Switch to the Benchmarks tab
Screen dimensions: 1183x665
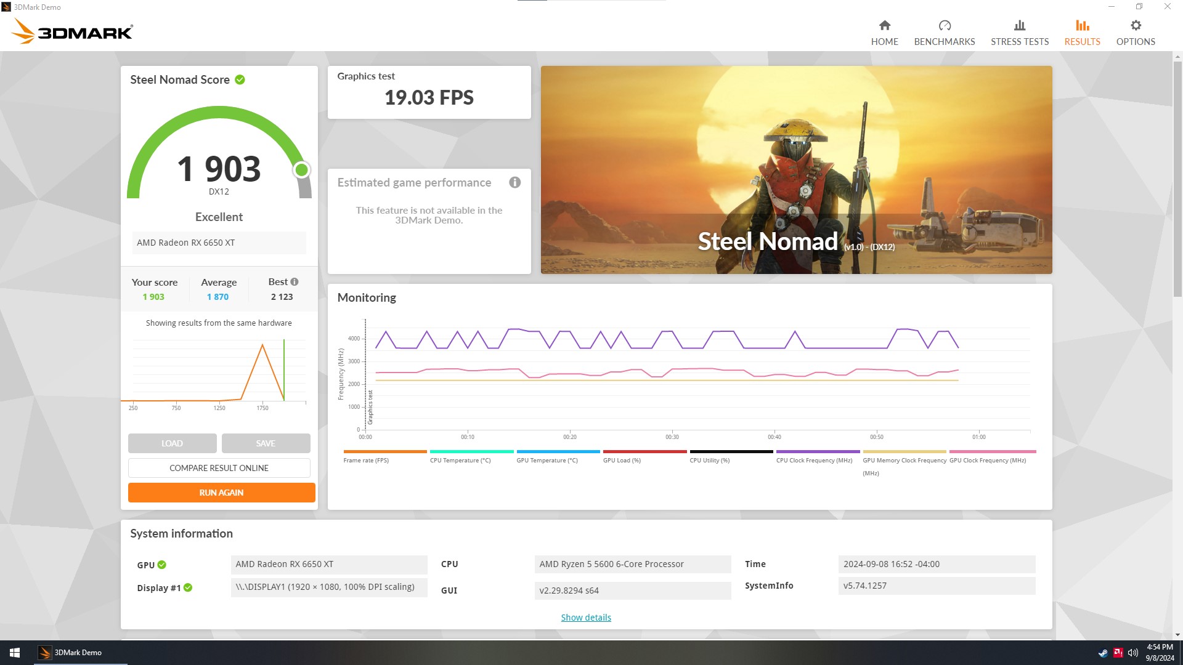click(x=944, y=33)
